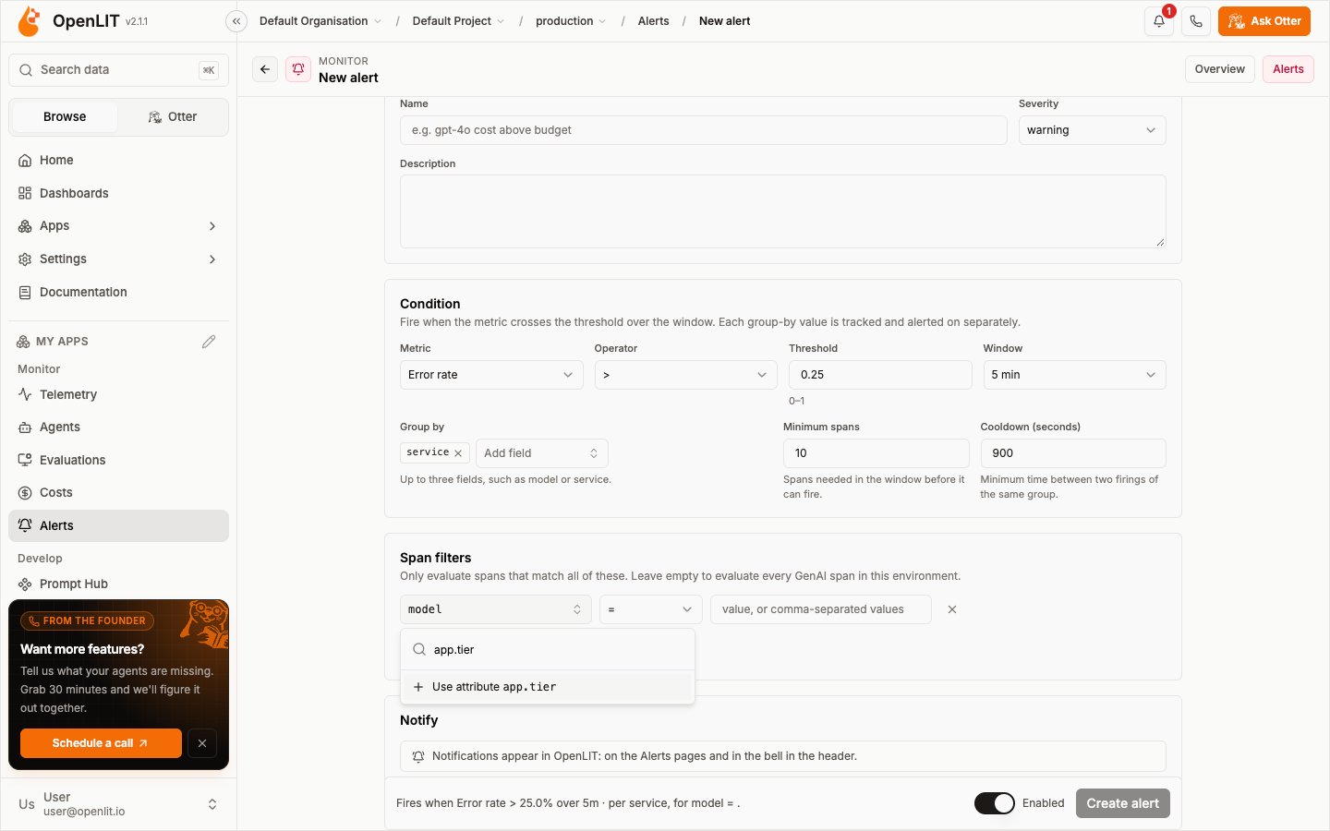
Task: Collapse the sidebar with the double-chevron icon
Action: click(x=236, y=21)
